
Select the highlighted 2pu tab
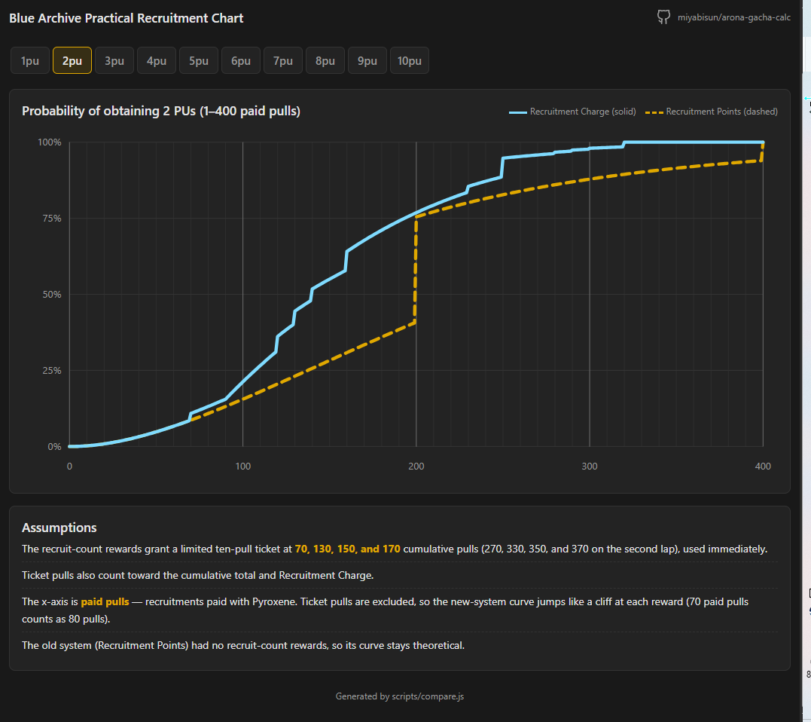click(x=72, y=60)
